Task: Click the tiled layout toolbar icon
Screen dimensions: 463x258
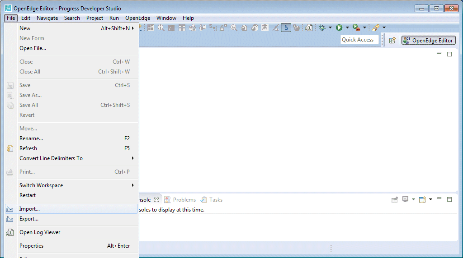Action: pos(182,28)
